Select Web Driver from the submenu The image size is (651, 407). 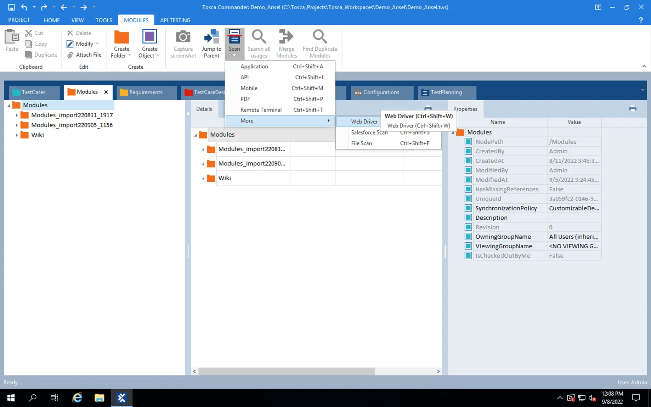[x=364, y=121]
